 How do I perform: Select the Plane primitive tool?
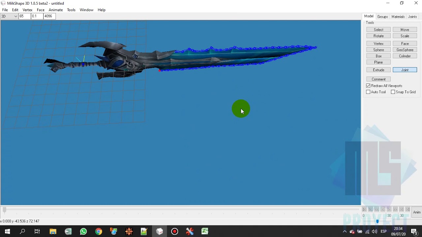click(378, 62)
